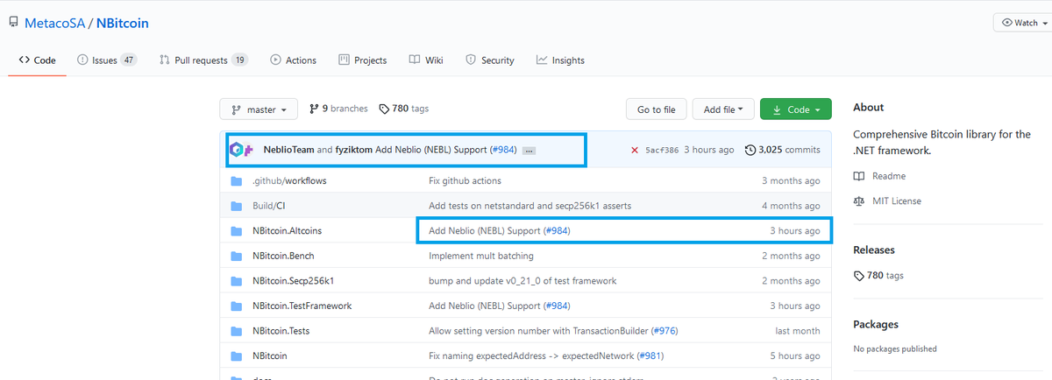
Task: Open the NBitcoin folder
Action: (269, 356)
